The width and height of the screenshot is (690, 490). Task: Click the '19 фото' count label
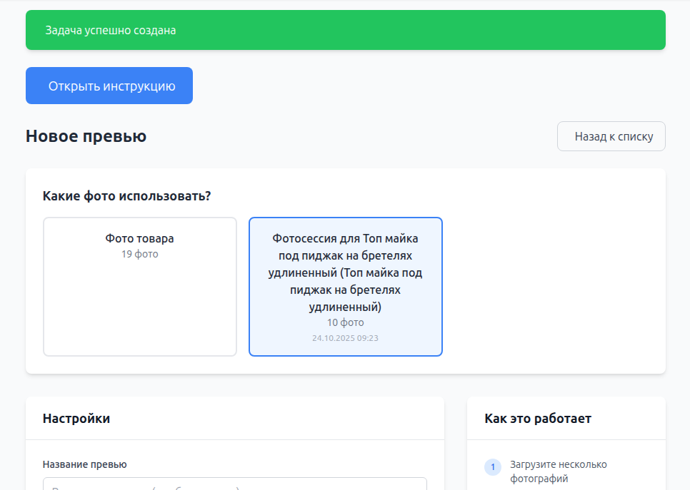[140, 254]
